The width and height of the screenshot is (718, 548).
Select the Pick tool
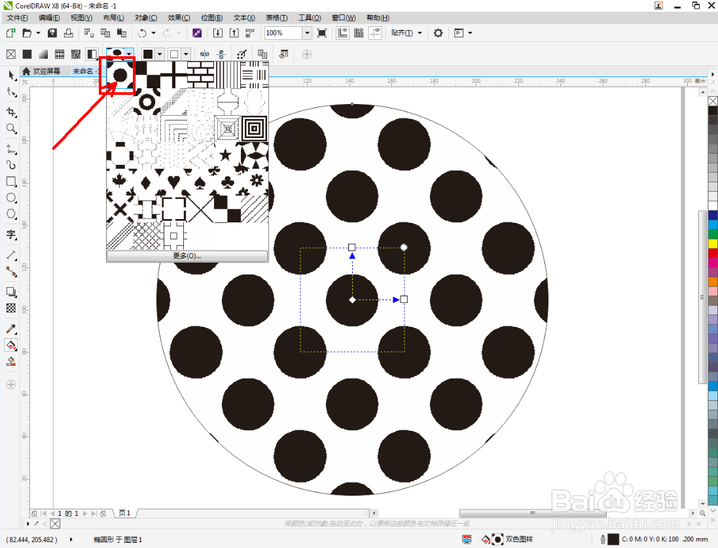coord(11,75)
